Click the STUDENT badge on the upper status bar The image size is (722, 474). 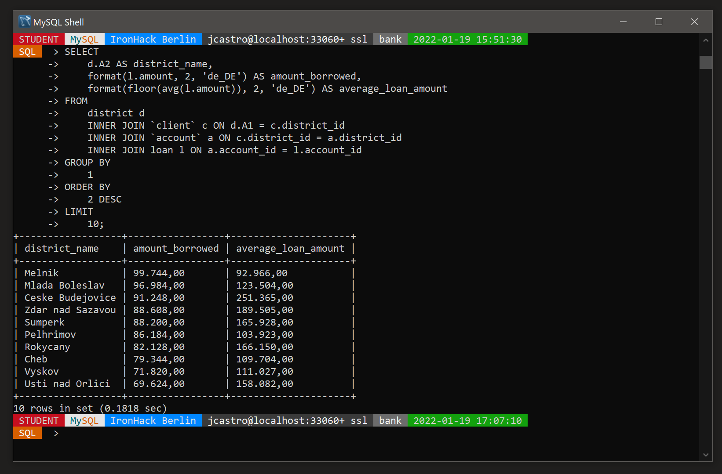click(x=39, y=39)
